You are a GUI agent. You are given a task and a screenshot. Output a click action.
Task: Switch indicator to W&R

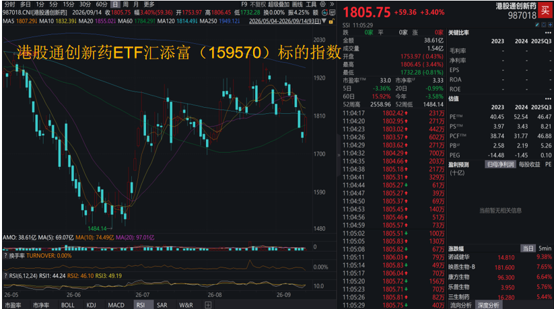click(186, 305)
